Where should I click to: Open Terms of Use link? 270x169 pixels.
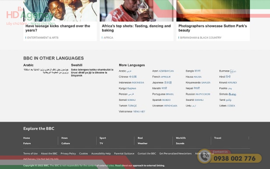(30, 153)
